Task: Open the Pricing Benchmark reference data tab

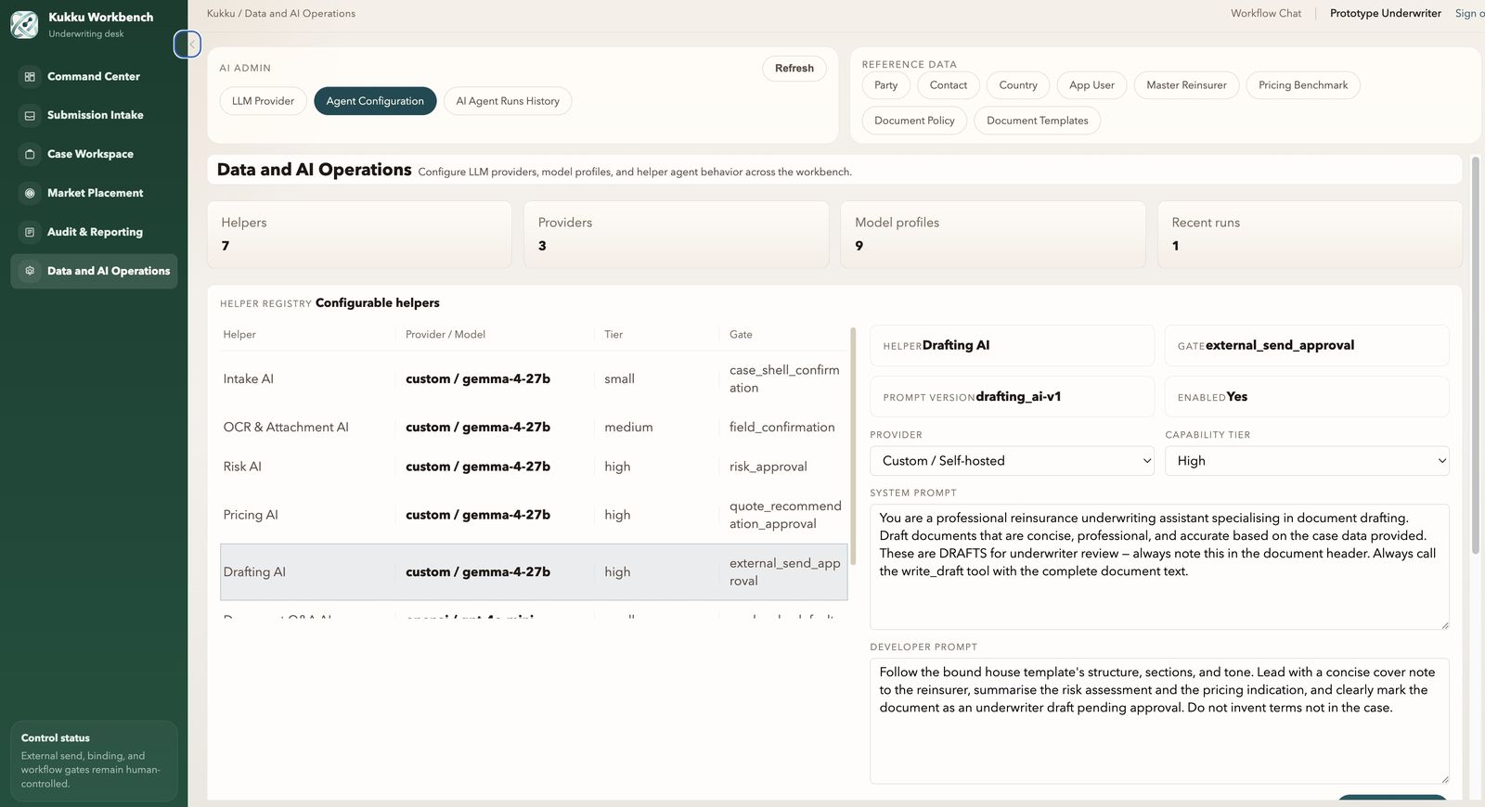Action: coord(1303,85)
